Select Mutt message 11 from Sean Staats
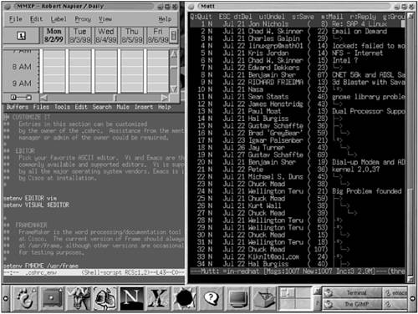 (x=298, y=97)
